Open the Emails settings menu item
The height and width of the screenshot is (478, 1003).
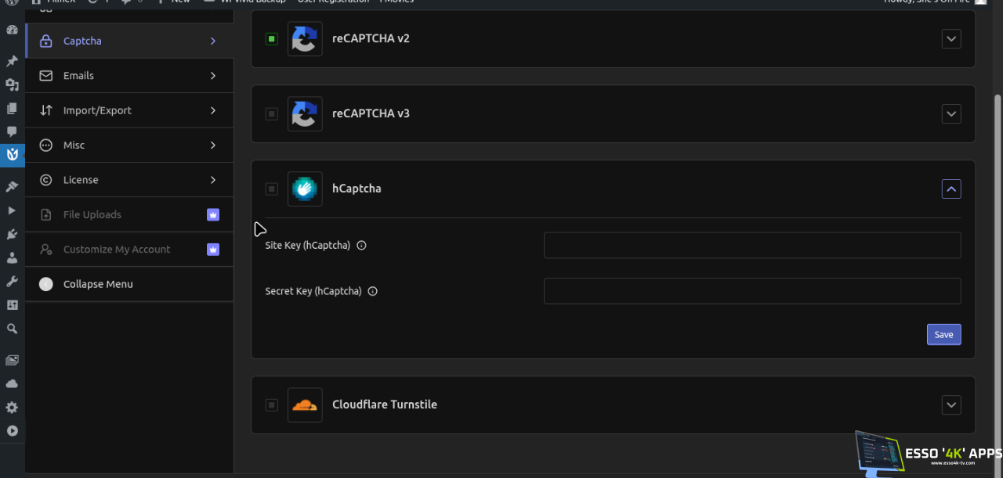(129, 76)
